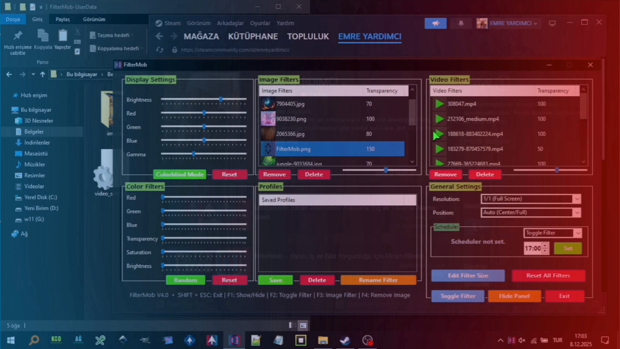Launch OBS Studio from the taskbar
Image resolution: width=620 pixels, height=349 pixels.
368,340
